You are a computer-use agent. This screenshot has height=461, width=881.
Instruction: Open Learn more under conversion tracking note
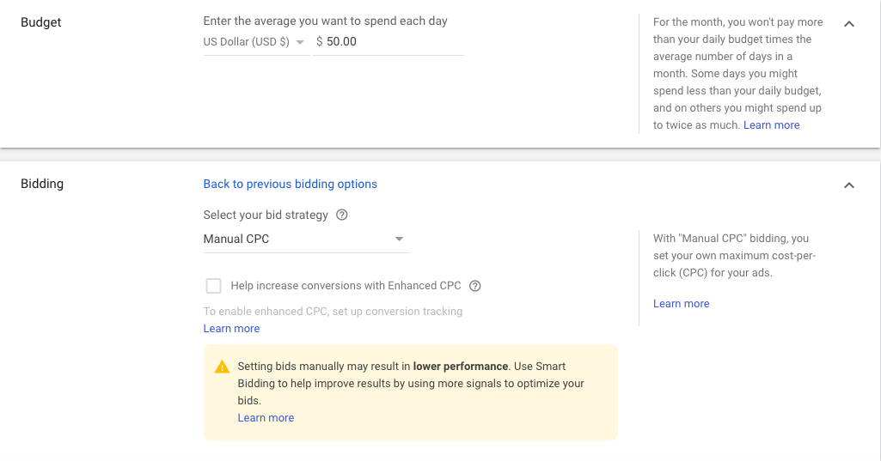pyautogui.click(x=231, y=329)
